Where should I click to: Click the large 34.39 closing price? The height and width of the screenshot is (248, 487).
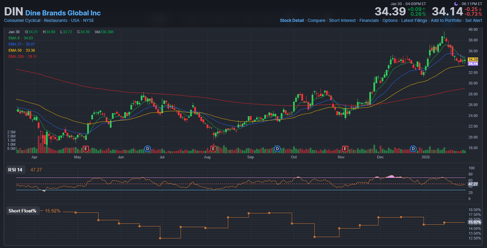tap(390, 11)
